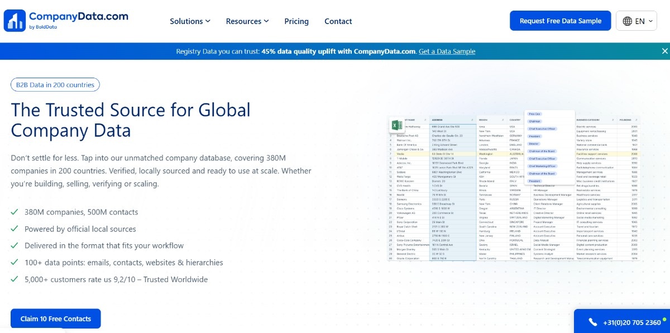Image resolution: width=670 pixels, height=333 pixels.
Task: Click checkmark beside Powered by official sources
Action: (x=15, y=229)
